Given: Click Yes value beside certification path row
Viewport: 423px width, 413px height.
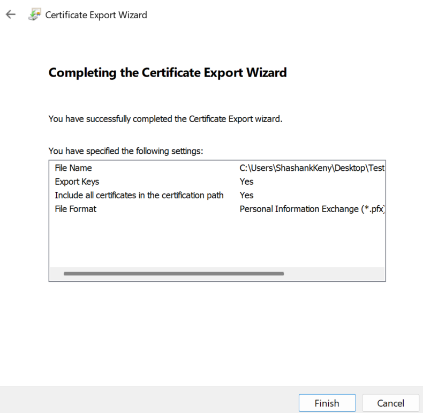Looking at the screenshot, I should pyautogui.click(x=246, y=195).
